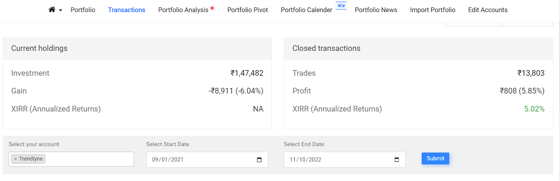The width and height of the screenshot is (560, 181).
Task: Open the Start Date calendar picker icon
Action: tap(259, 160)
